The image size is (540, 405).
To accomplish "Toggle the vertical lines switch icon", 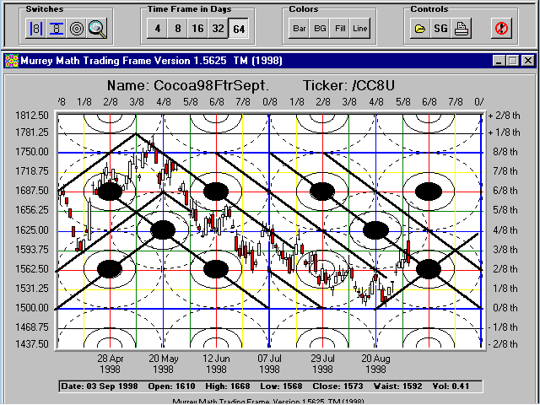I will pyautogui.click(x=36, y=28).
